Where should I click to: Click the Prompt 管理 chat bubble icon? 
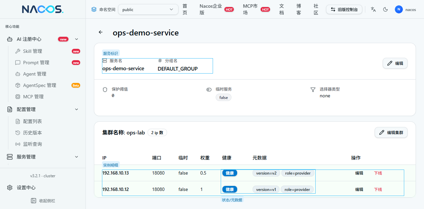pyautogui.click(x=18, y=63)
